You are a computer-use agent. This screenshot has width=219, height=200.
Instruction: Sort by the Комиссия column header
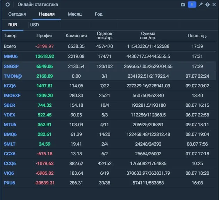[x=76, y=36]
